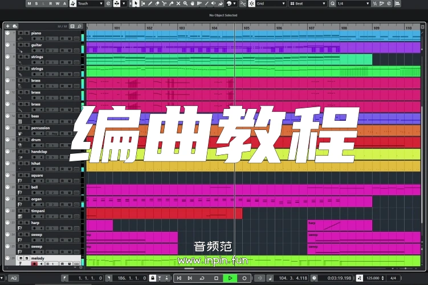Select the Range Selection tool
This screenshot has height=285, width=428.
click(143, 3)
